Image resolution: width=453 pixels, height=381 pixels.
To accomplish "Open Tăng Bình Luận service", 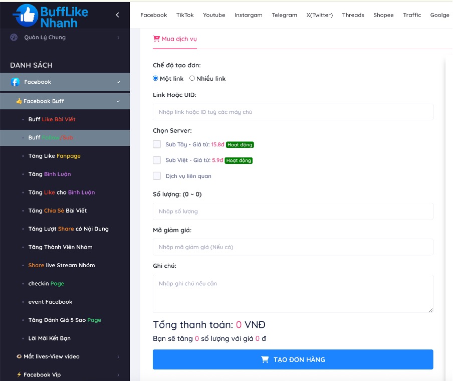I will coord(50,174).
